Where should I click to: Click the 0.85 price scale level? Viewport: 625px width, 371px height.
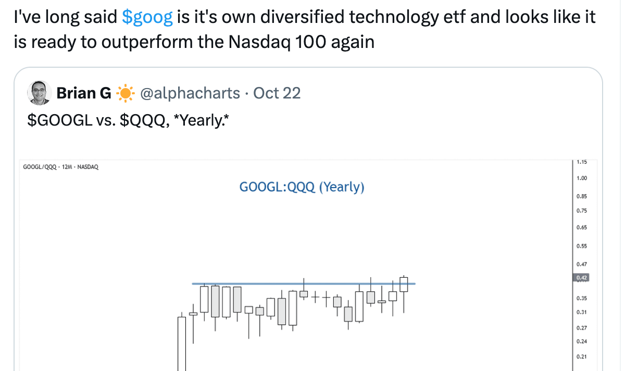click(x=582, y=196)
